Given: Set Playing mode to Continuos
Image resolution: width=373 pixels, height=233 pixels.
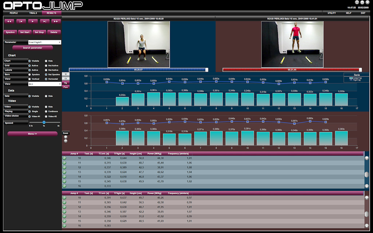Looking at the screenshot, I should point(46,111).
